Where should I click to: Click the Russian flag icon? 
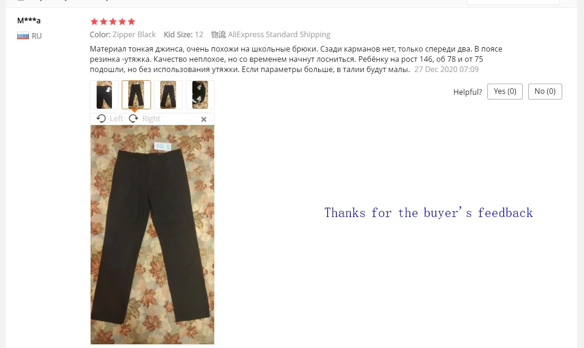[23, 36]
